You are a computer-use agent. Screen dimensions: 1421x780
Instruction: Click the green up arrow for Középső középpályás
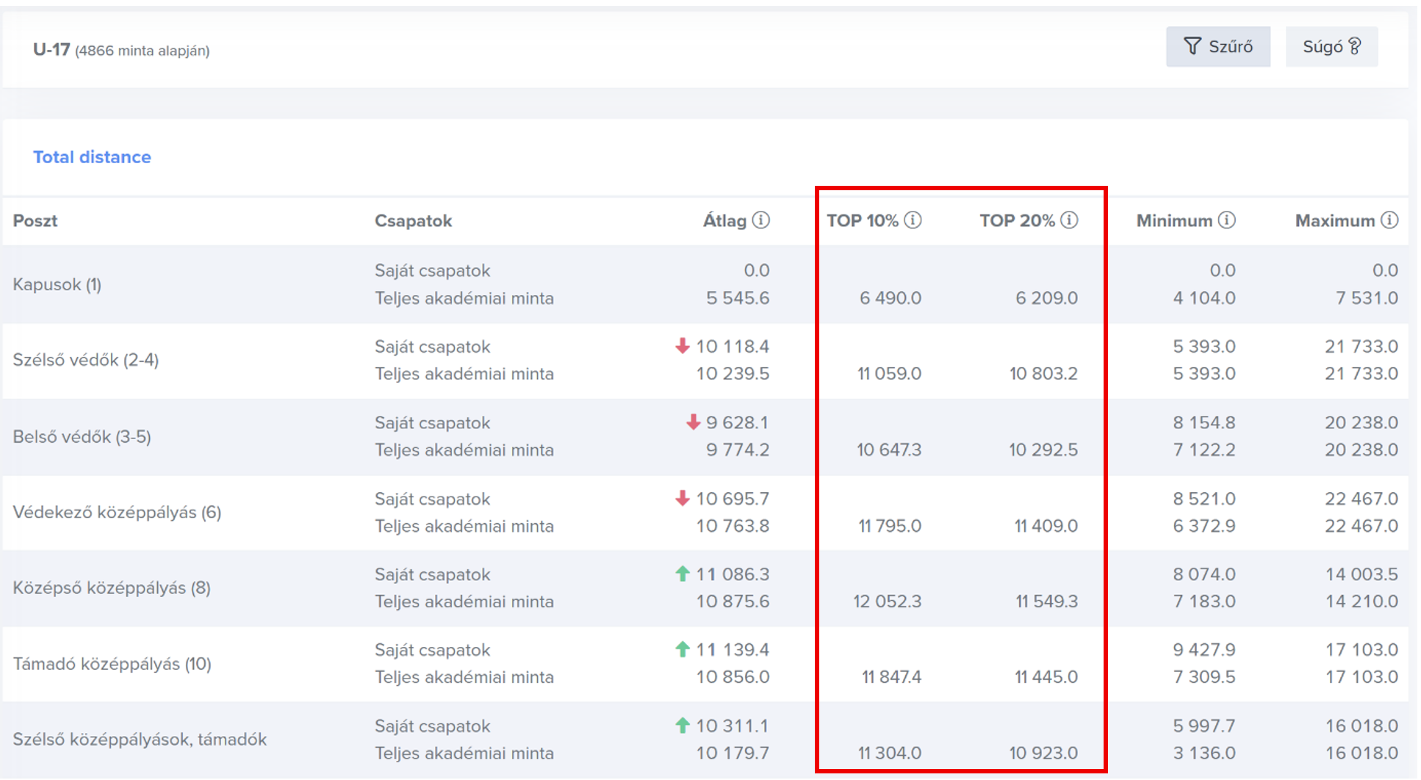pos(683,574)
